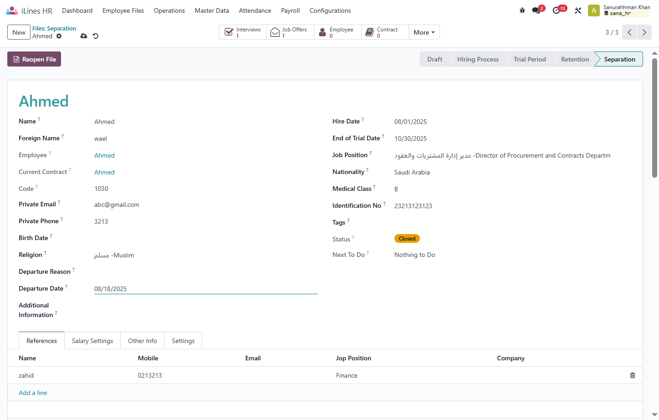
Task: Click the iLines HR app logo icon
Action: click(x=12, y=10)
